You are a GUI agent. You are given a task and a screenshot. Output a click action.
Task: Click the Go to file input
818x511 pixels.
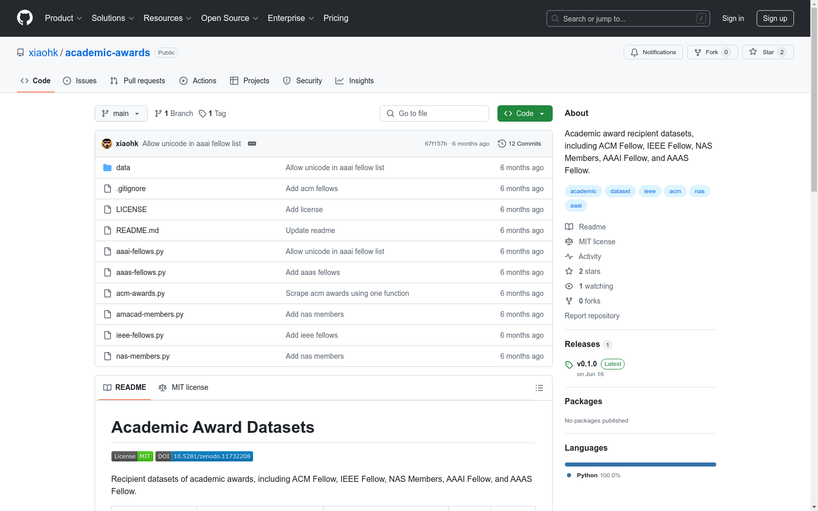coord(435,113)
